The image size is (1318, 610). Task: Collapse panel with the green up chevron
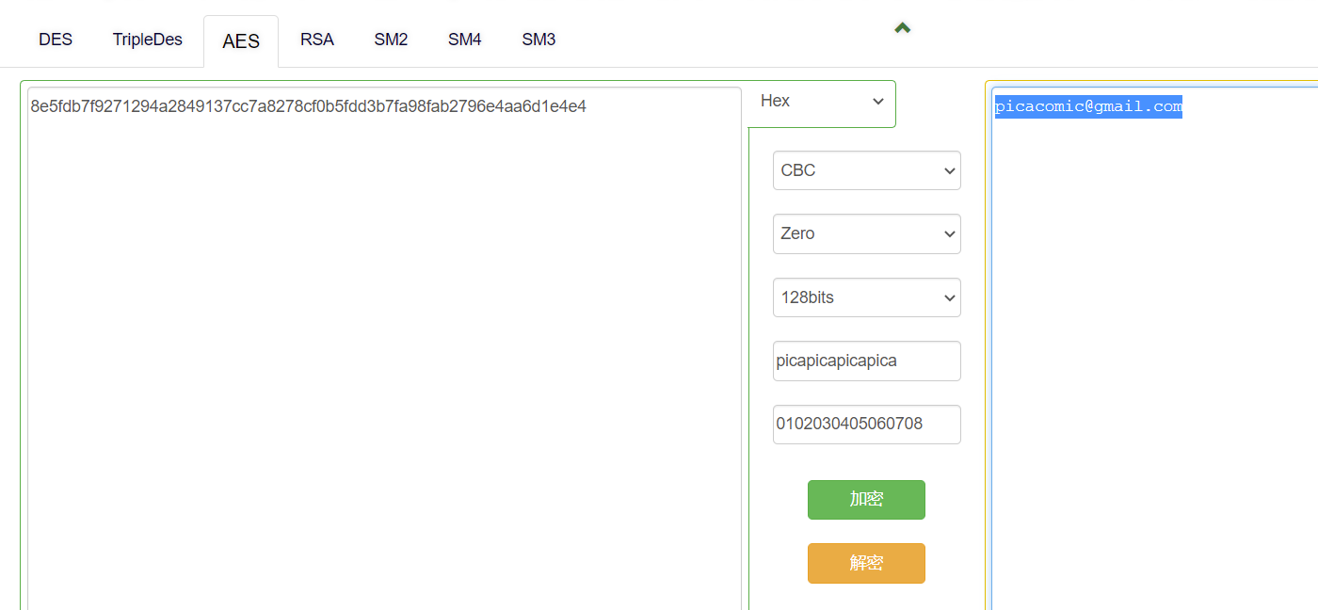(902, 28)
